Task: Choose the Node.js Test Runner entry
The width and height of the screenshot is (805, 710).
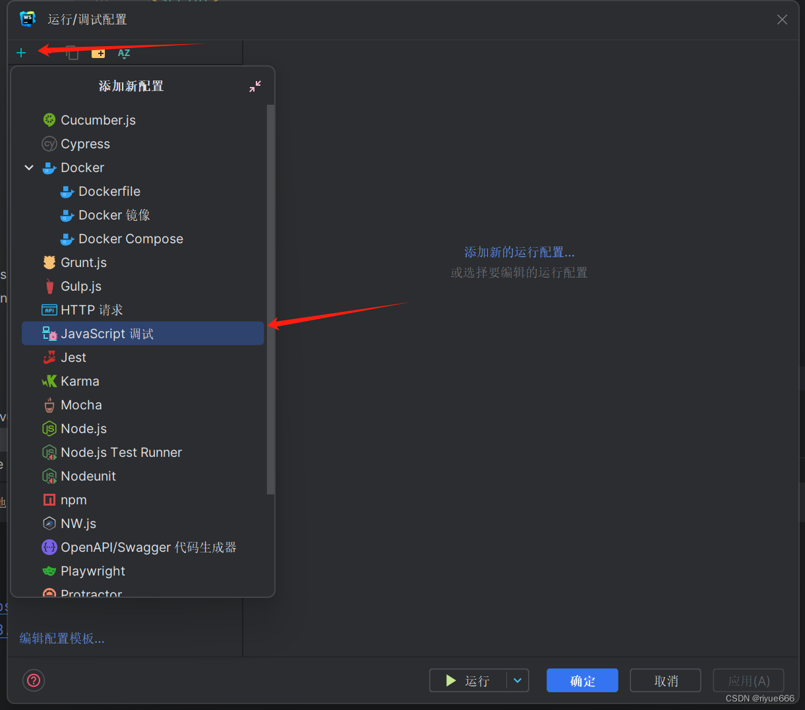Action: tap(142, 452)
